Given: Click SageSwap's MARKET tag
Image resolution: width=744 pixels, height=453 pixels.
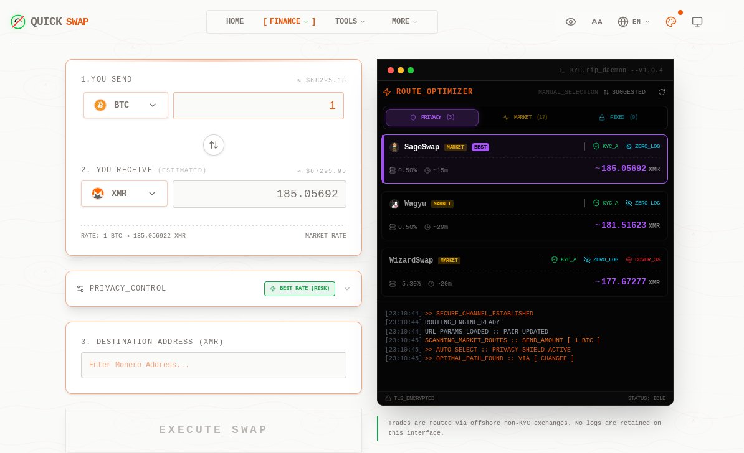Looking at the screenshot, I should coord(455,147).
